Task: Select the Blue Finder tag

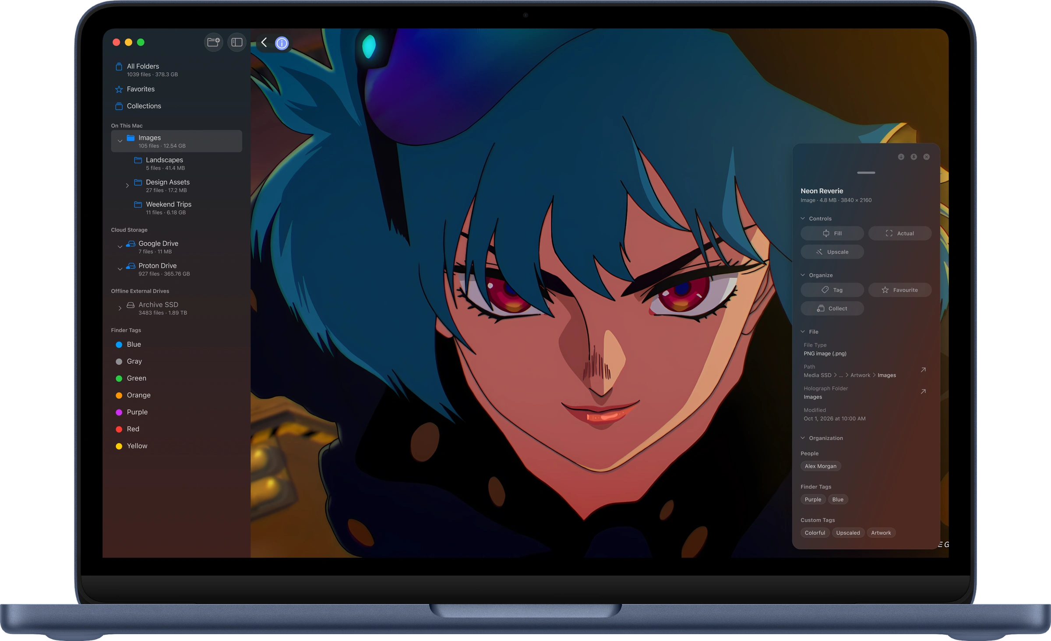Action: click(176, 345)
